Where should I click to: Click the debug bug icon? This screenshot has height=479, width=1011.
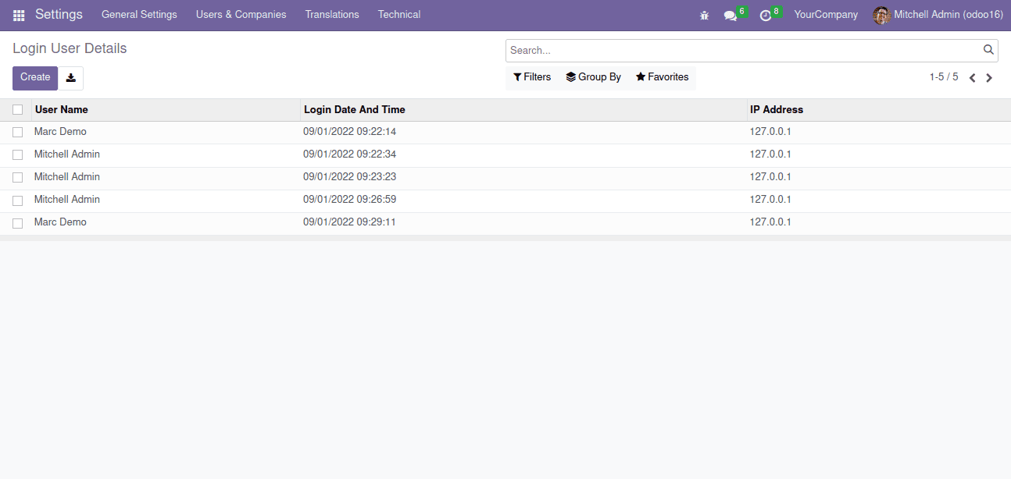tap(704, 15)
